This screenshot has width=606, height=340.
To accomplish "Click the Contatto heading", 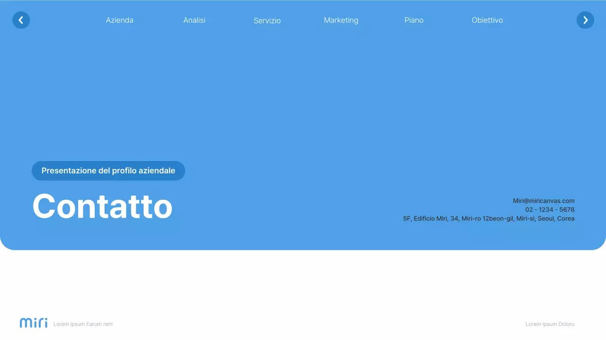I will pyautogui.click(x=102, y=206).
